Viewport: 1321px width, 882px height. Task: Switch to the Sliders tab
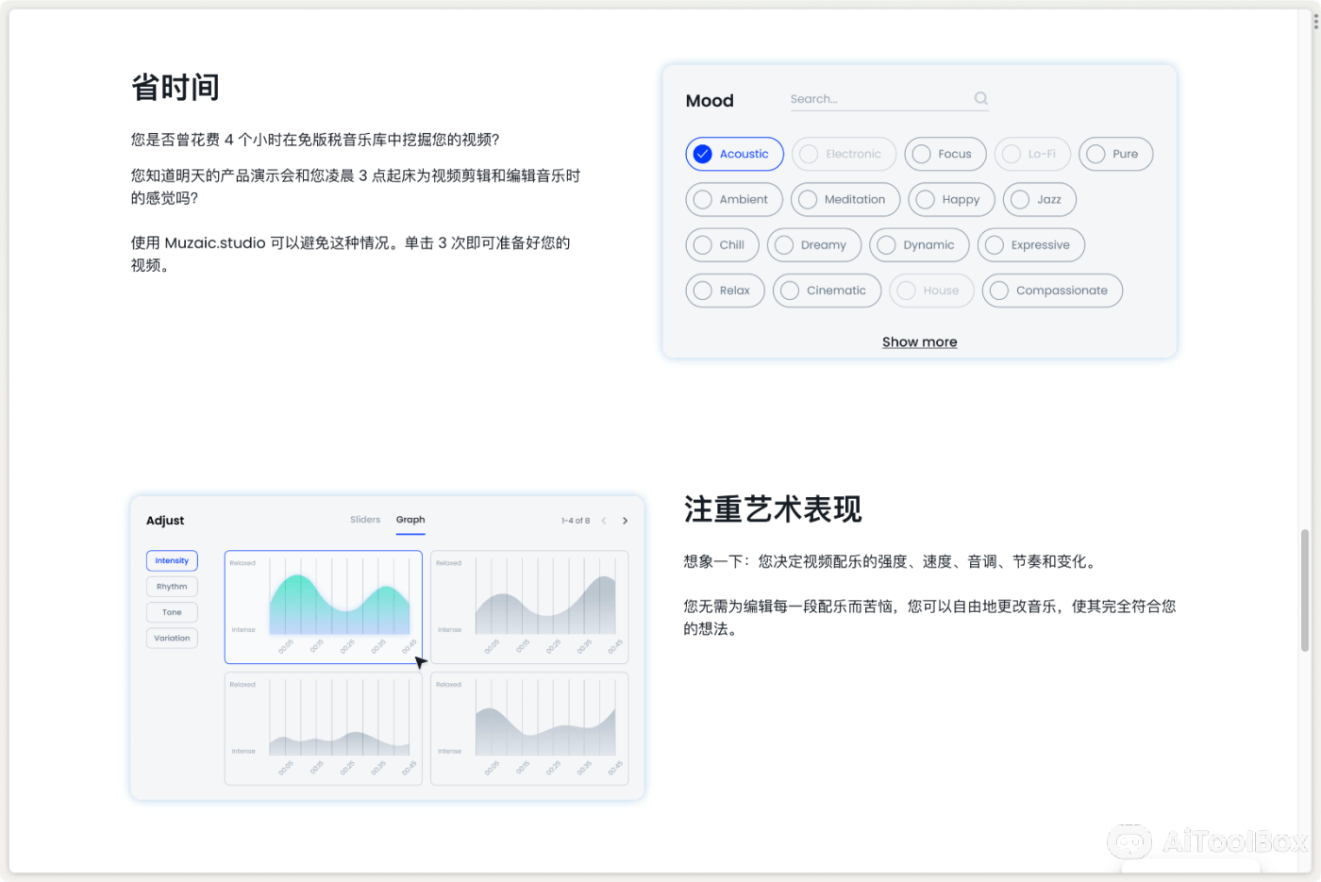pos(365,519)
